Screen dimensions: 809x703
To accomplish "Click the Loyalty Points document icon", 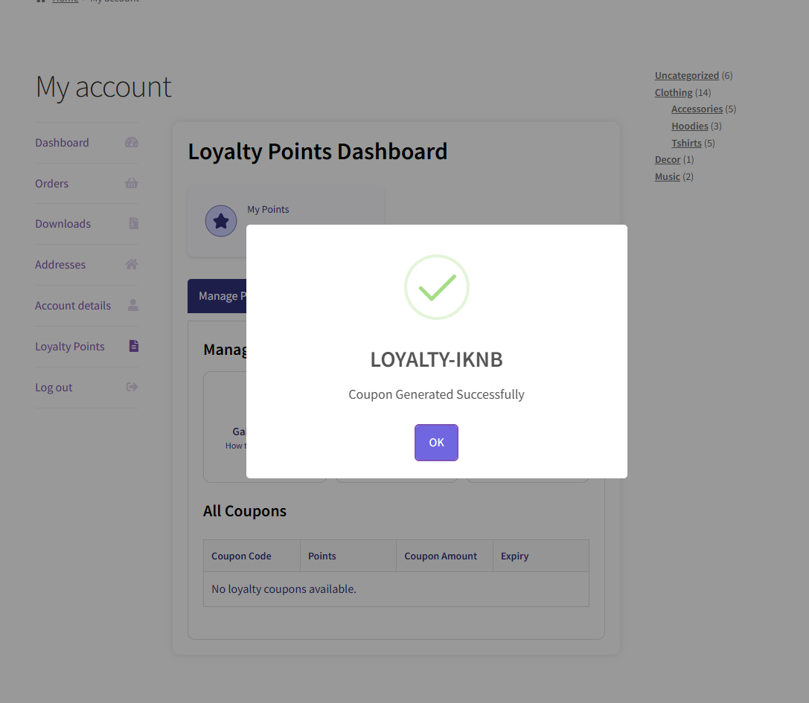I will tap(133, 346).
